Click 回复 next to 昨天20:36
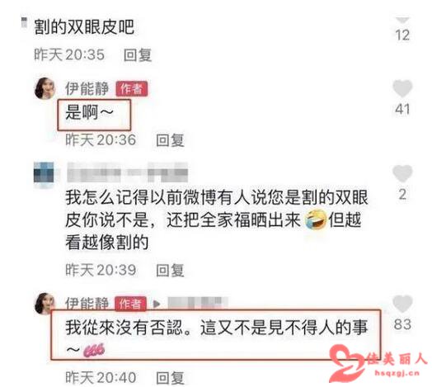 (170, 140)
